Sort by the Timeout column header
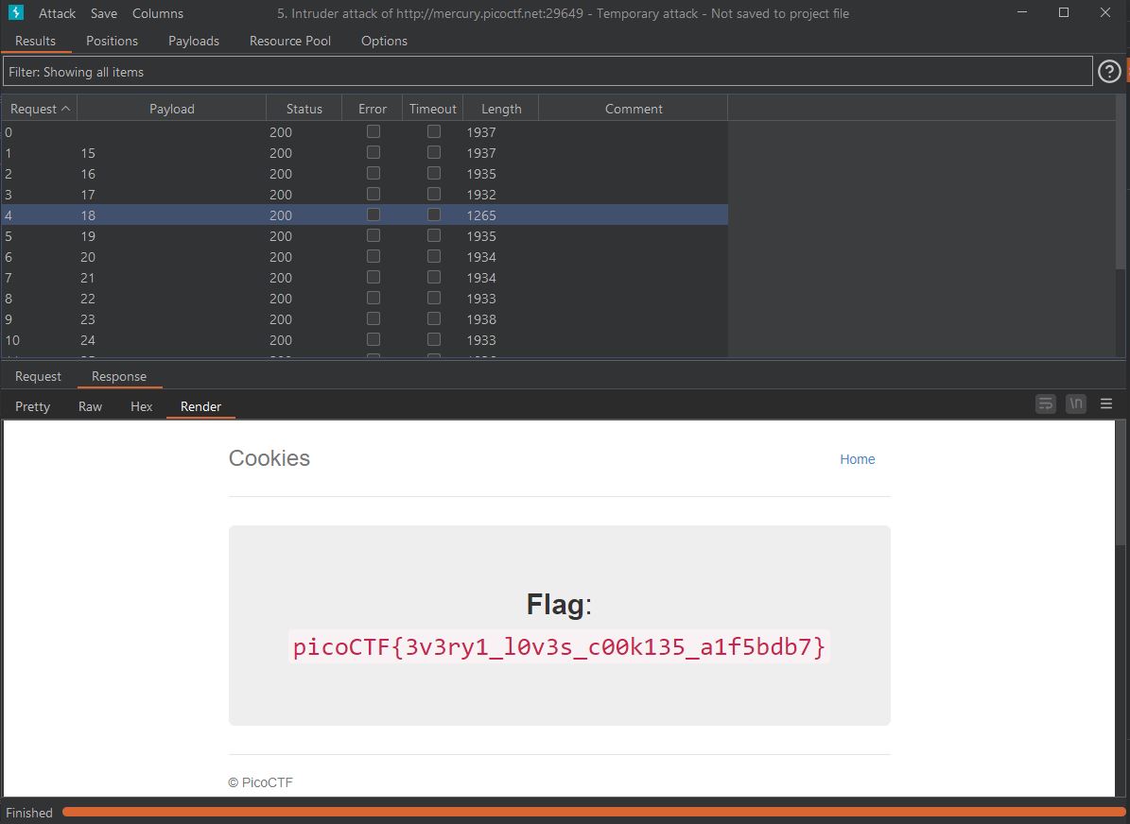The image size is (1130, 824). (432, 109)
